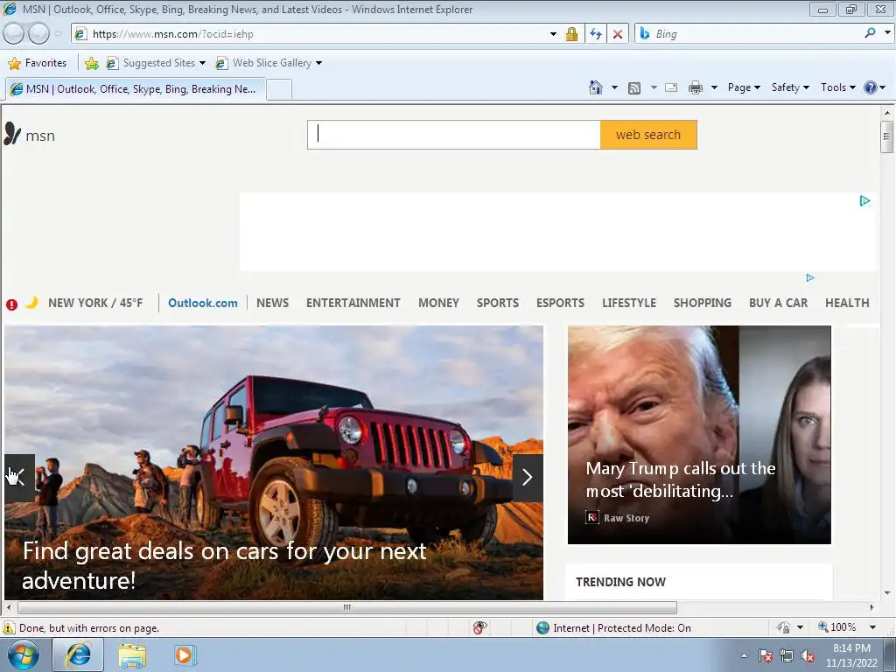Show hidden tray icons arrow

(744, 655)
